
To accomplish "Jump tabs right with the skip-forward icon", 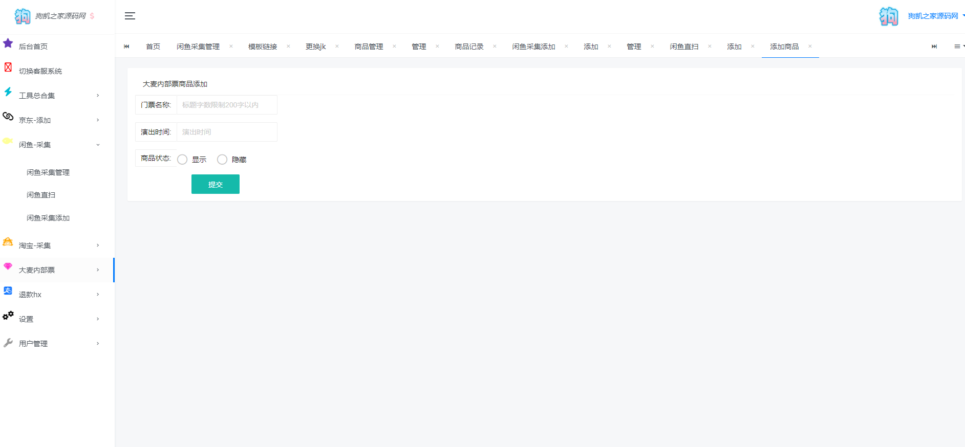I will [x=934, y=47].
